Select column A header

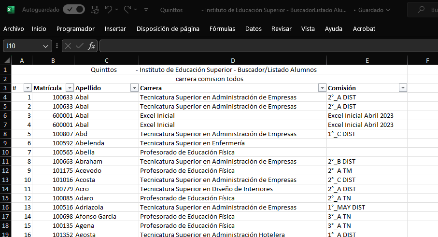(22, 60)
